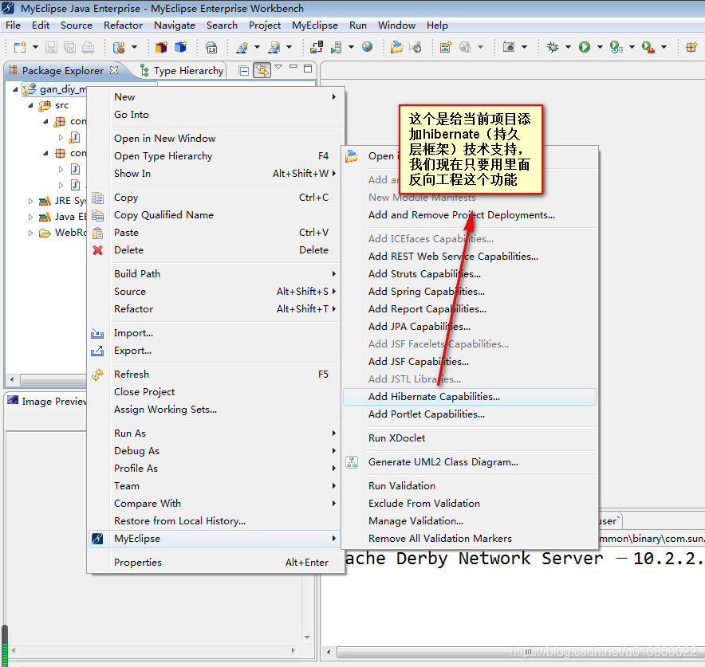Select the Image Preview tab
The height and width of the screenshot is (667, 705).
point(47,401)
